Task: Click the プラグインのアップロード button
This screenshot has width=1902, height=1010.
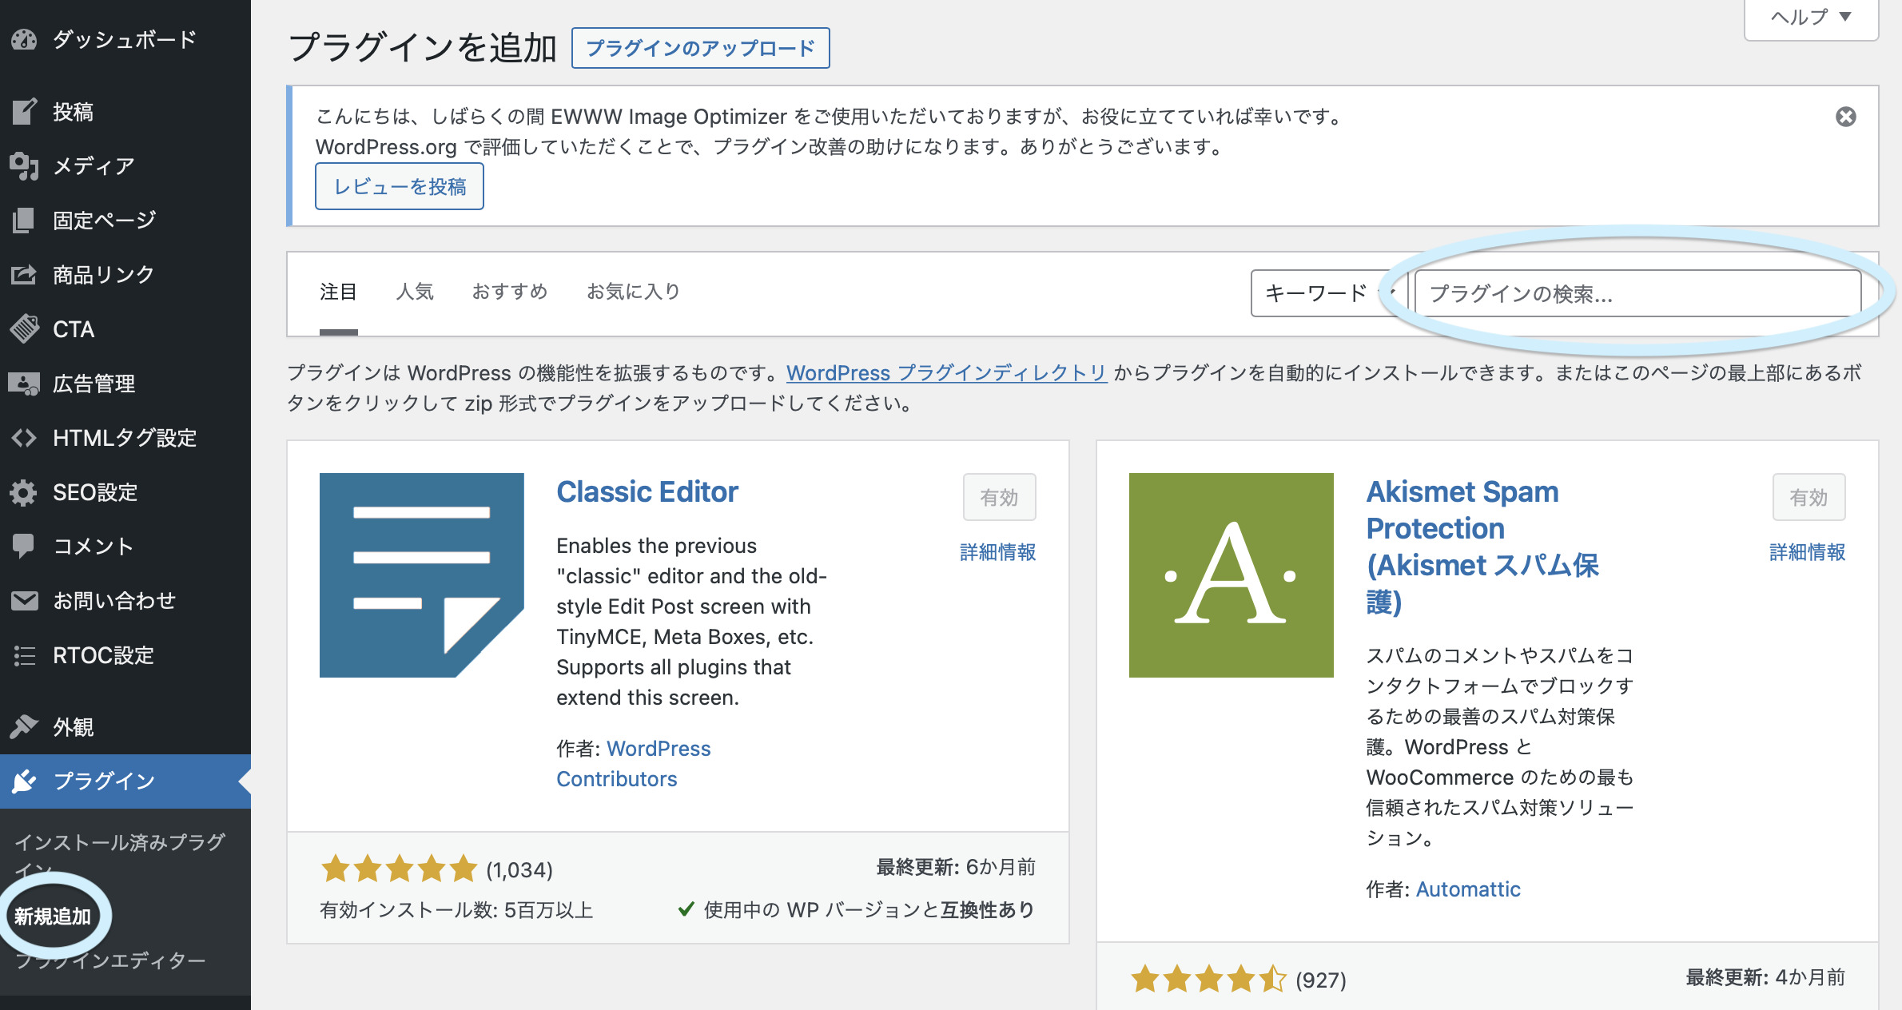Action: (x=700, y=48)
